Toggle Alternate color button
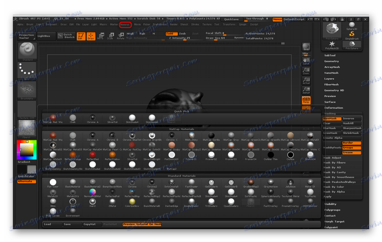Screen dimensions: 382x242 27,181
